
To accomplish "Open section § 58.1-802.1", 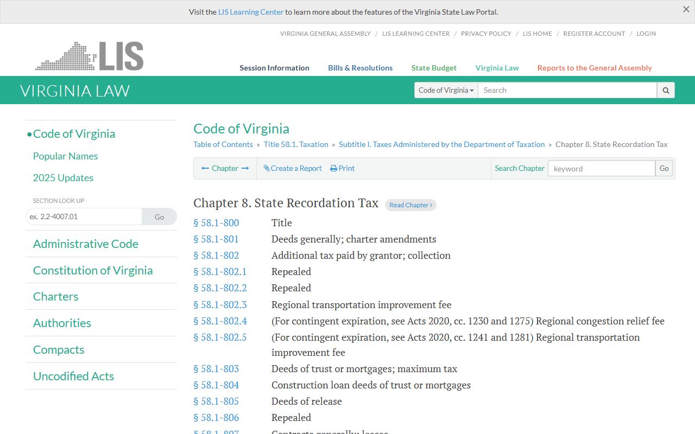I will 220,272.
